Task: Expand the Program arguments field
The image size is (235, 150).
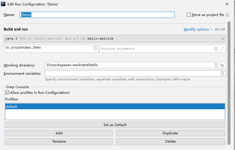Action: pos(222,49)
